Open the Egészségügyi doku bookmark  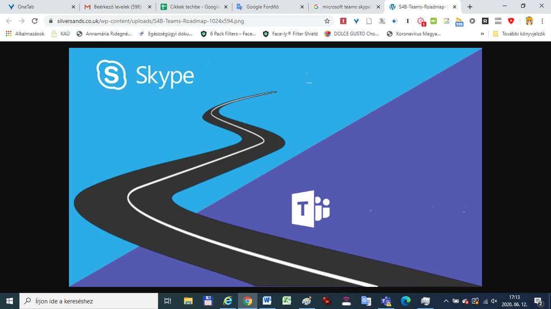coord(165,34)
